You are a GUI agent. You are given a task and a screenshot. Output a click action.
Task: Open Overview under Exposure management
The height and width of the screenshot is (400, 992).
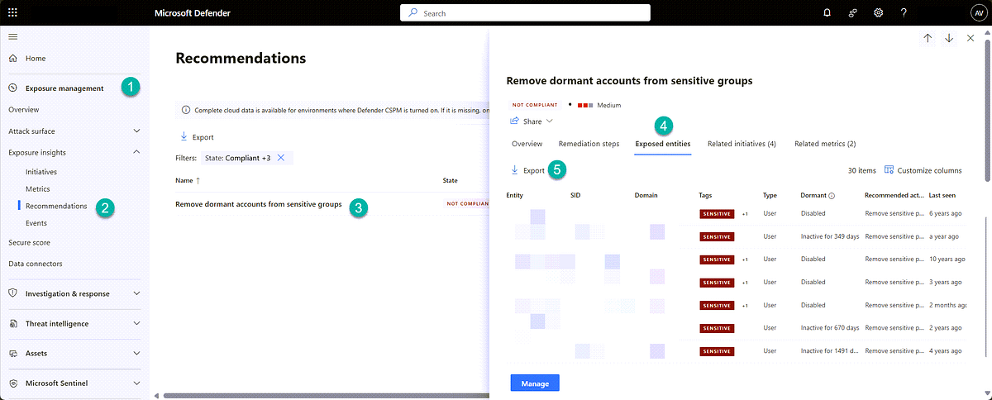(23, 109)
